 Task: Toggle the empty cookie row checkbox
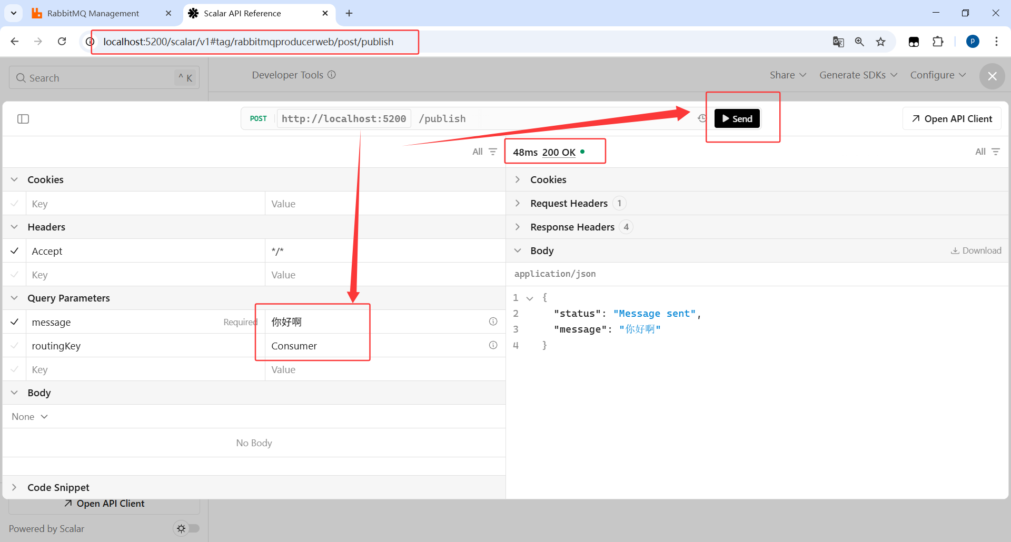[x=15, y=204]
